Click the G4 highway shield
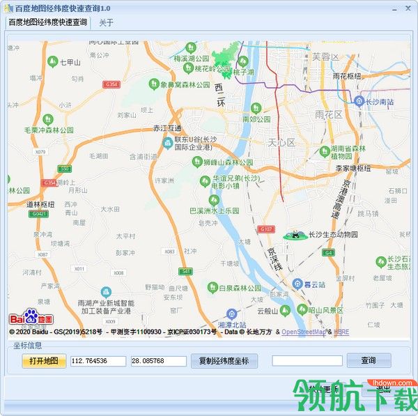418x416 pixels. coord(328,252)
